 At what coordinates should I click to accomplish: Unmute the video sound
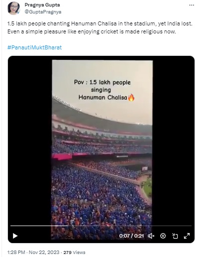point(151,236)
